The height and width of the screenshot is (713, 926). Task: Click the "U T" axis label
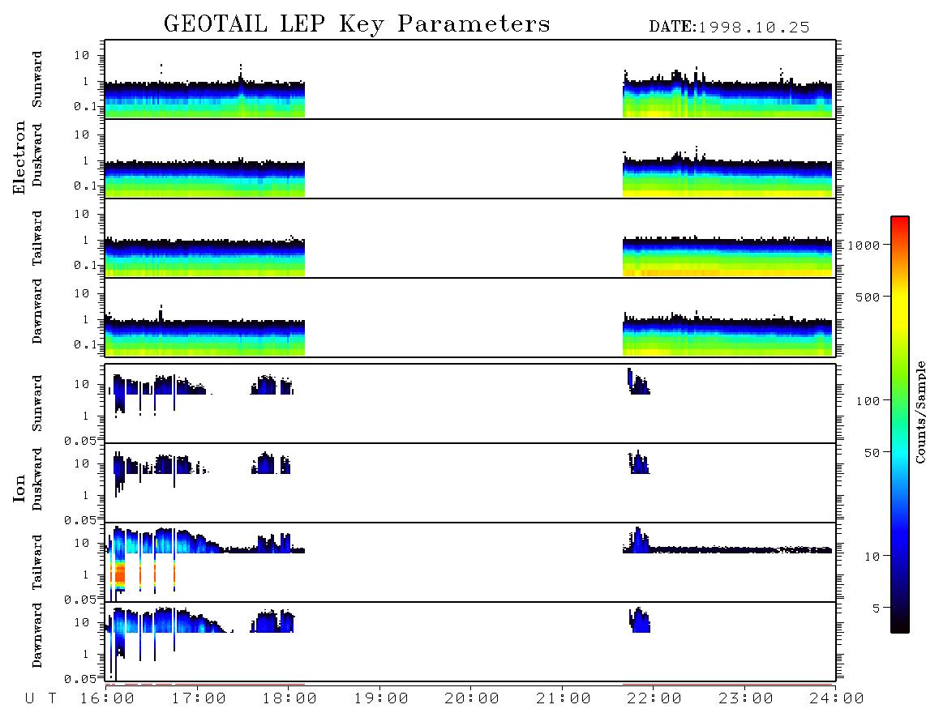41,698
